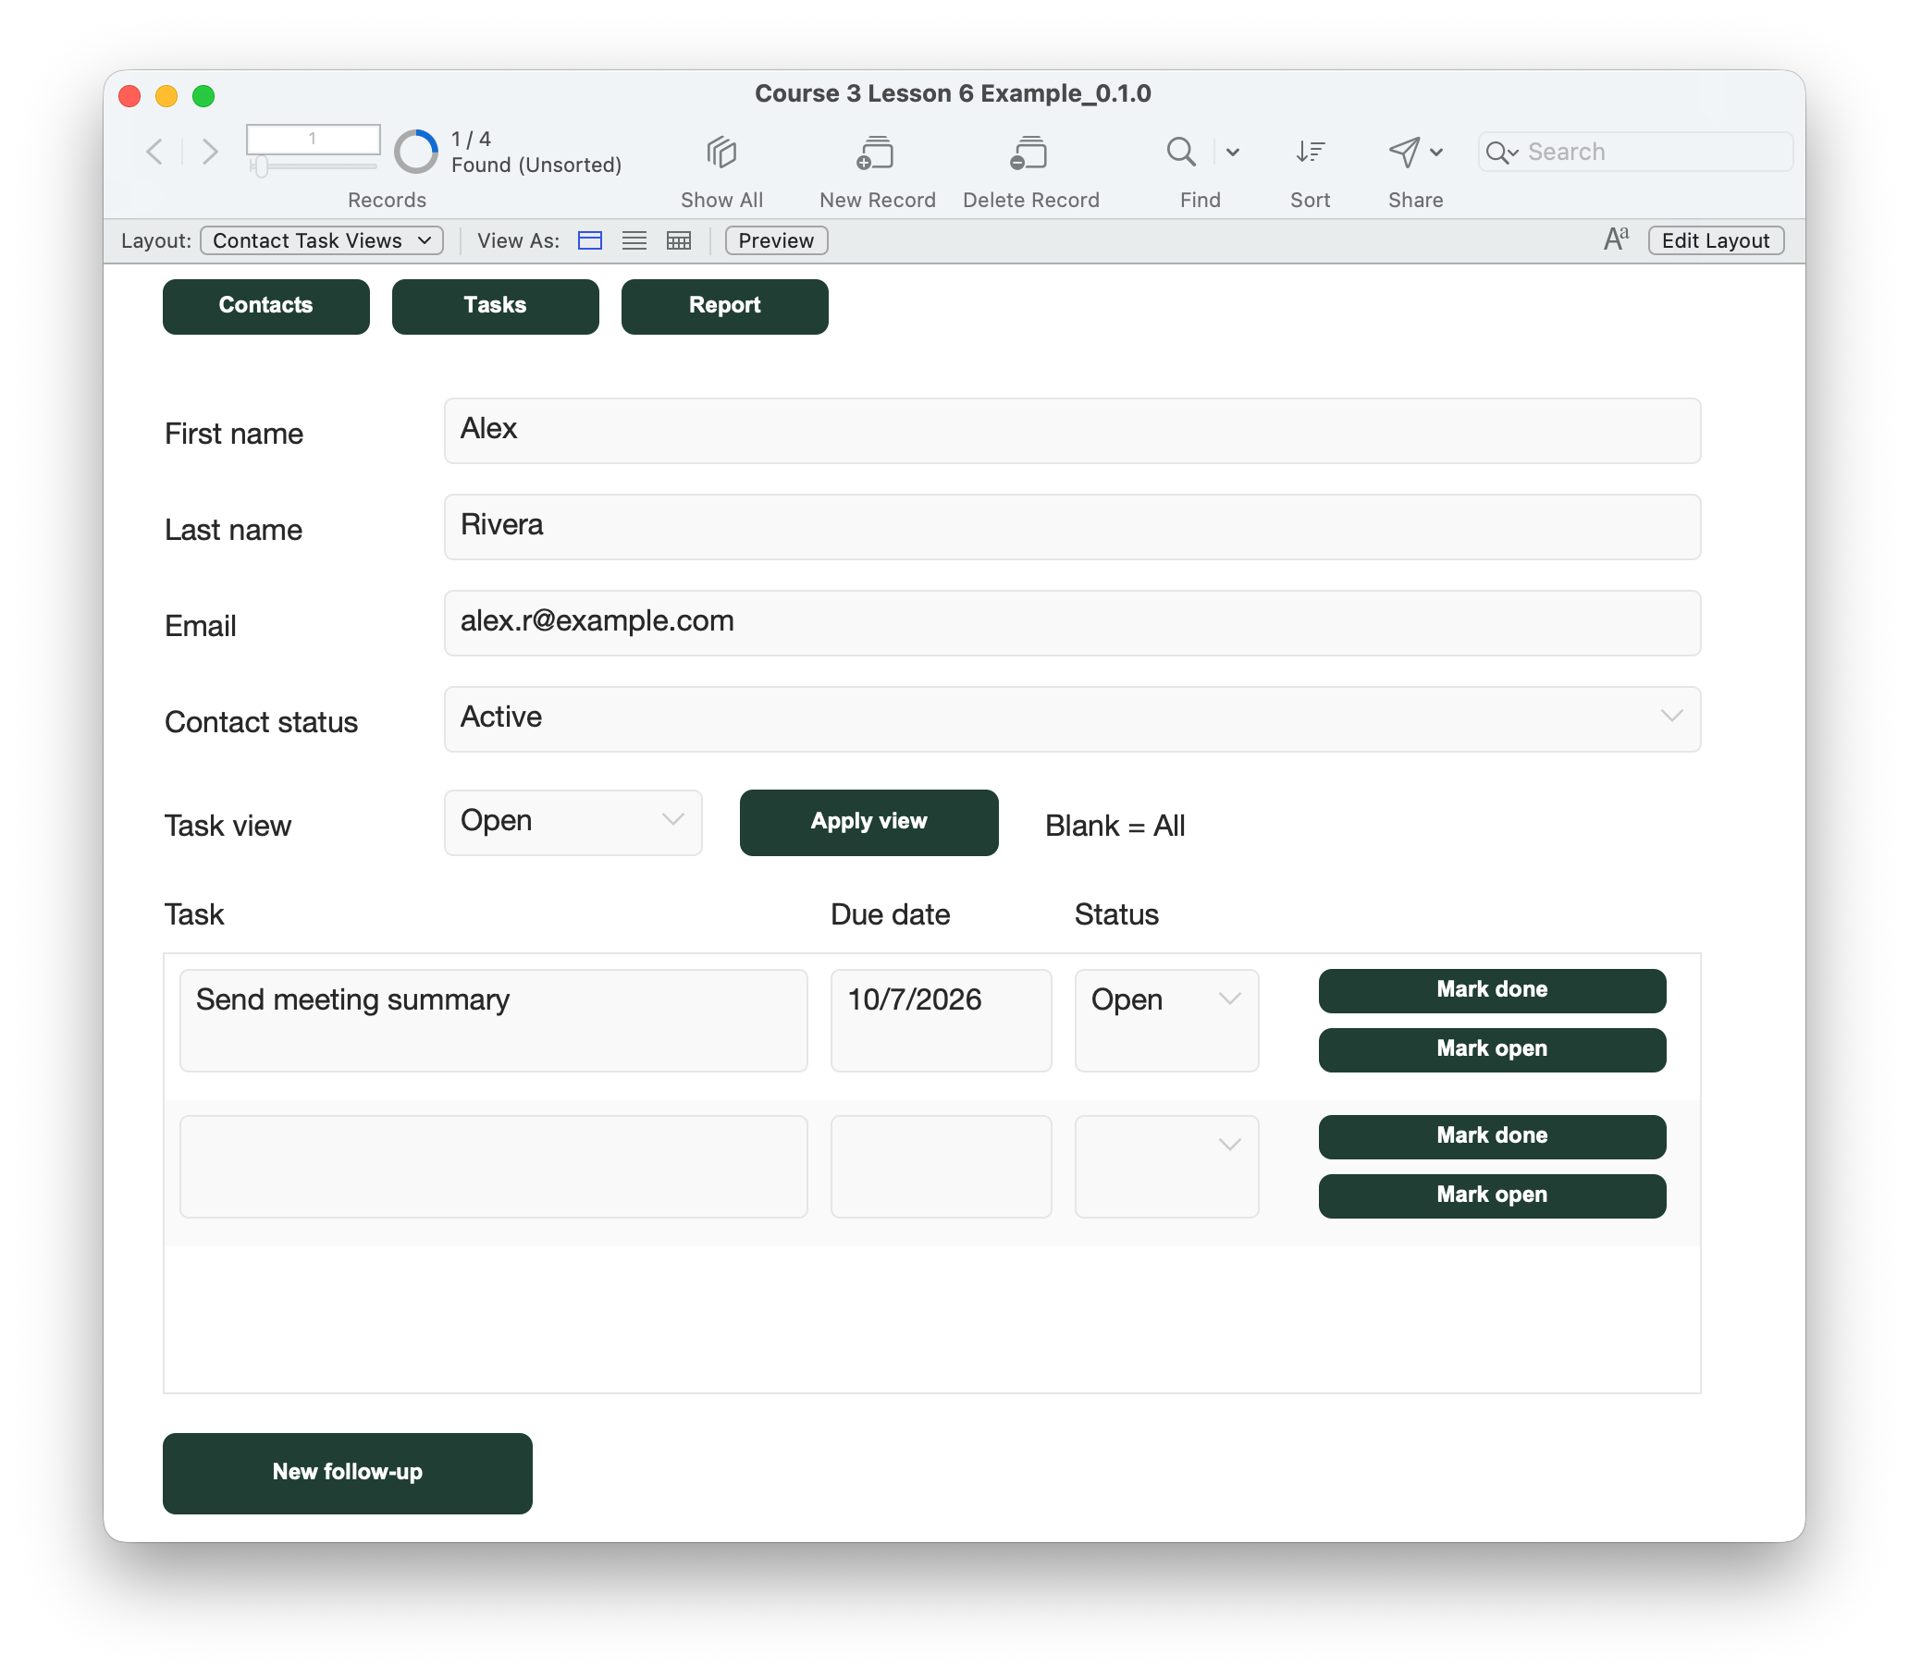Click the Sort toolbar icon
The height and width of the screenshot is (1679, 1909).
pos(1310,152)
